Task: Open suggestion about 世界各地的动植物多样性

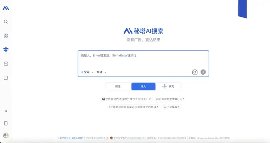Action: pyautogui.click(x=127, y=99)
